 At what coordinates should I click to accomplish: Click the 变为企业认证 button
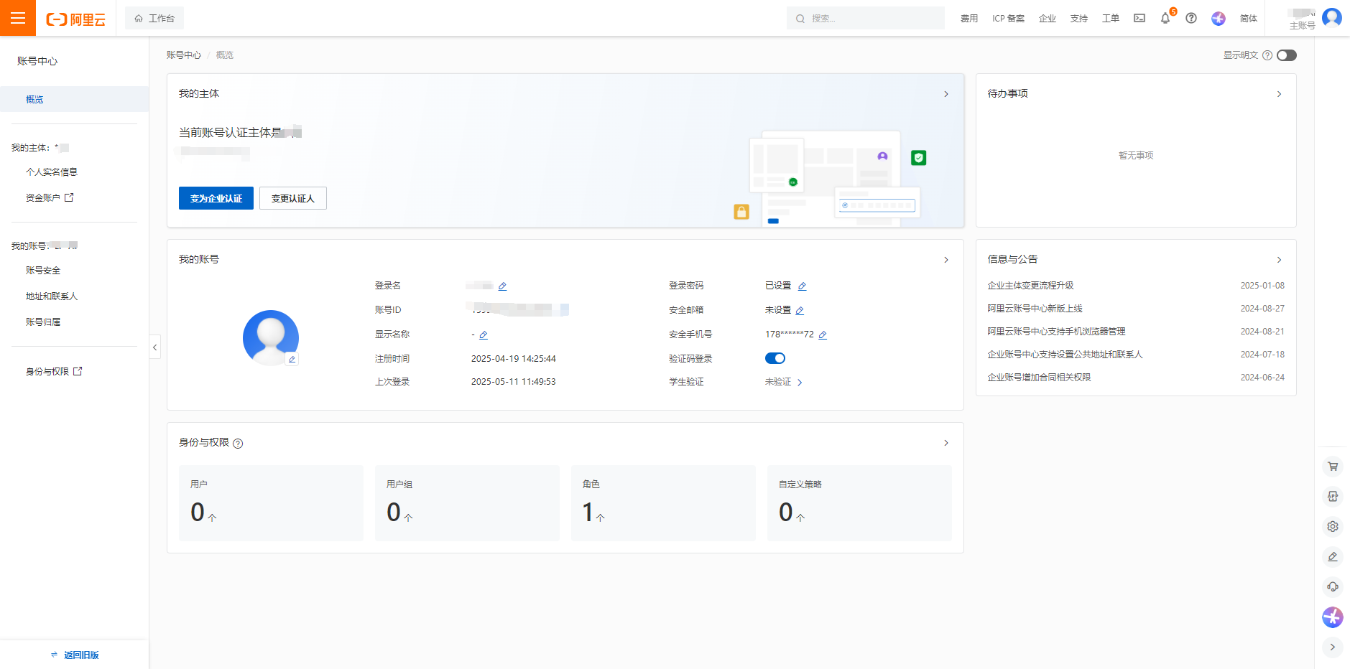(x=216, y=199)
